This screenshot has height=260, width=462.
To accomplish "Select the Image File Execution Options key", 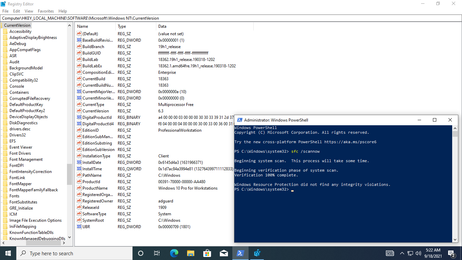I will [36, 220].
